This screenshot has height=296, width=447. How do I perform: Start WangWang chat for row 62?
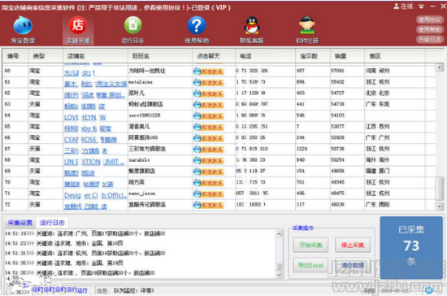(208, 94)
